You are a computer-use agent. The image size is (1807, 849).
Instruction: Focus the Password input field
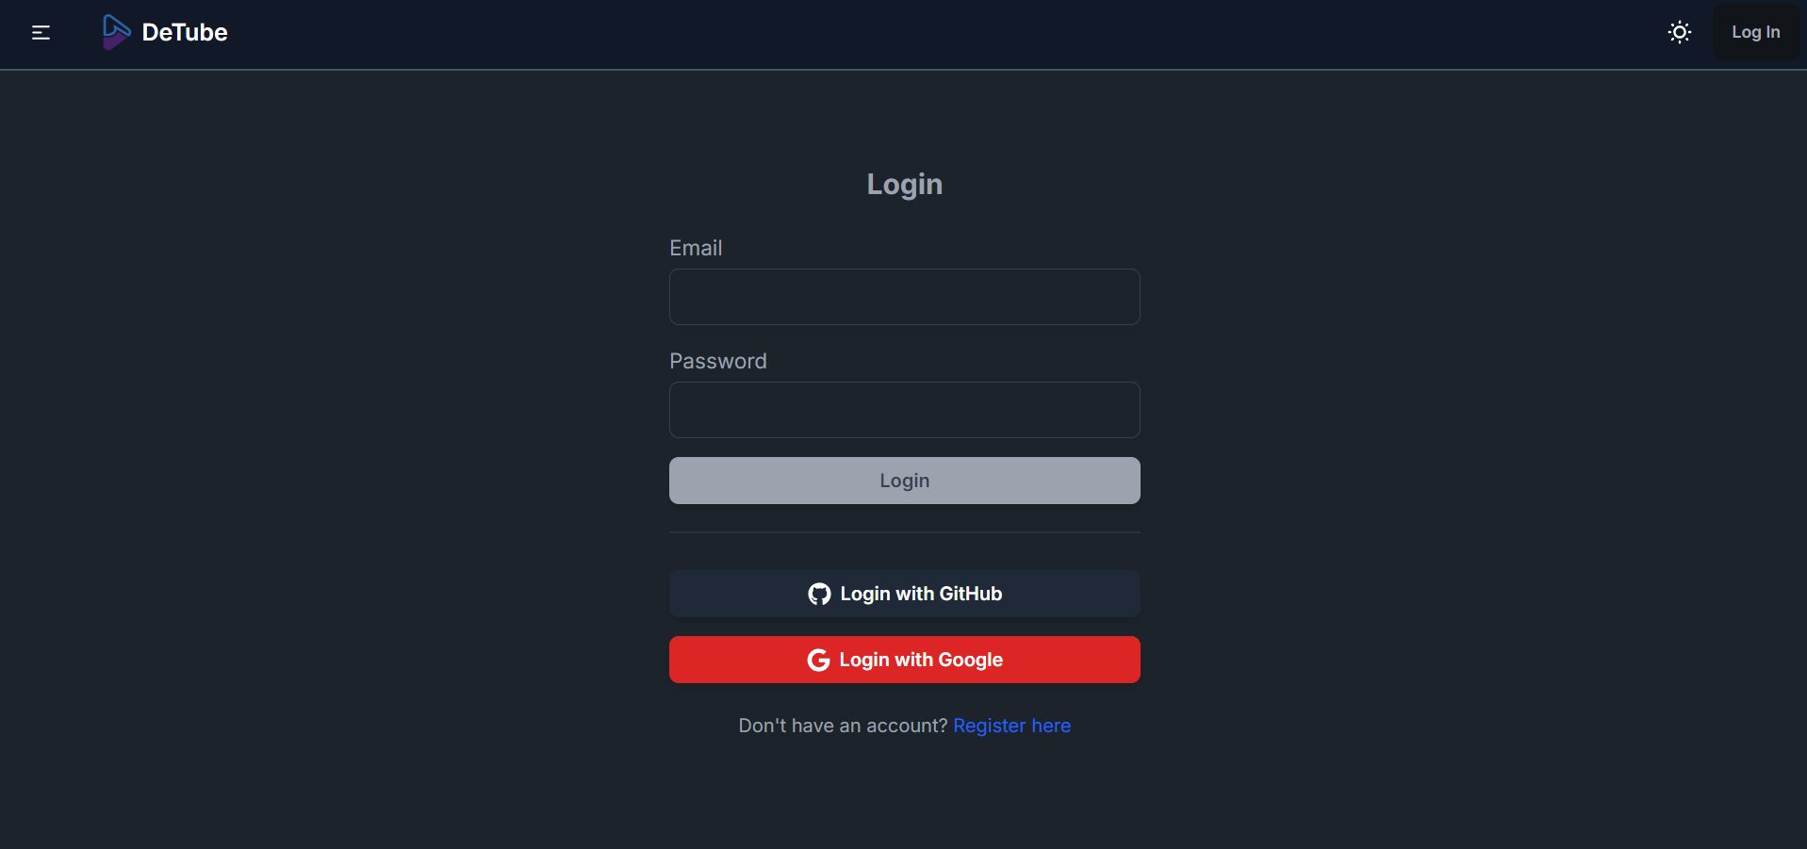click(904, 410)
